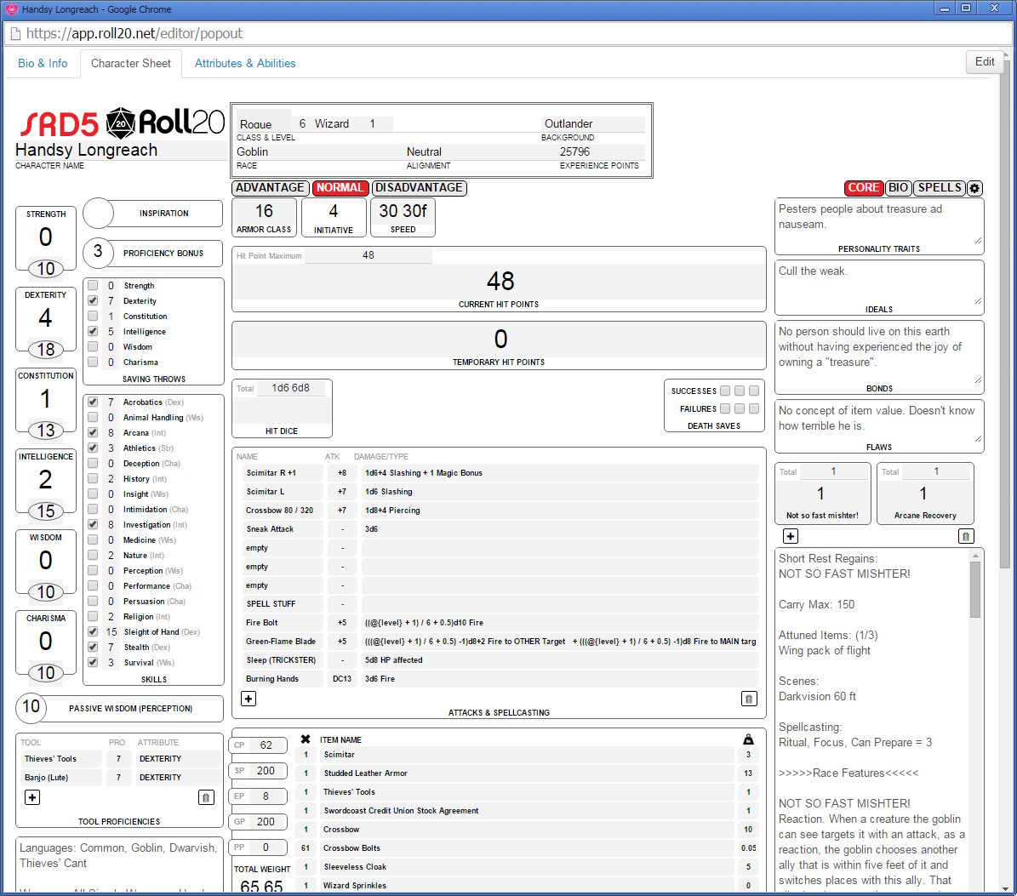This screenshot has height=896, width=1017.
Task: Click the Dexterity attribute of Banjo (Lute)
Action: (x=178, y=778)
